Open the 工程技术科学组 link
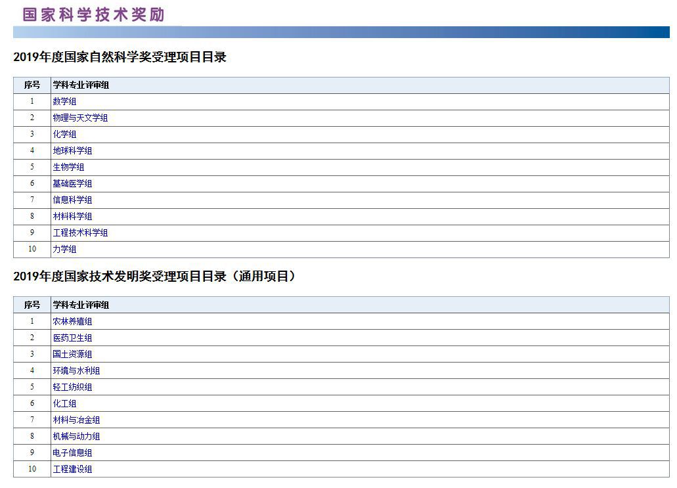Image resolution: width=677 pixels, height=488 pixels. click(80, 233)
